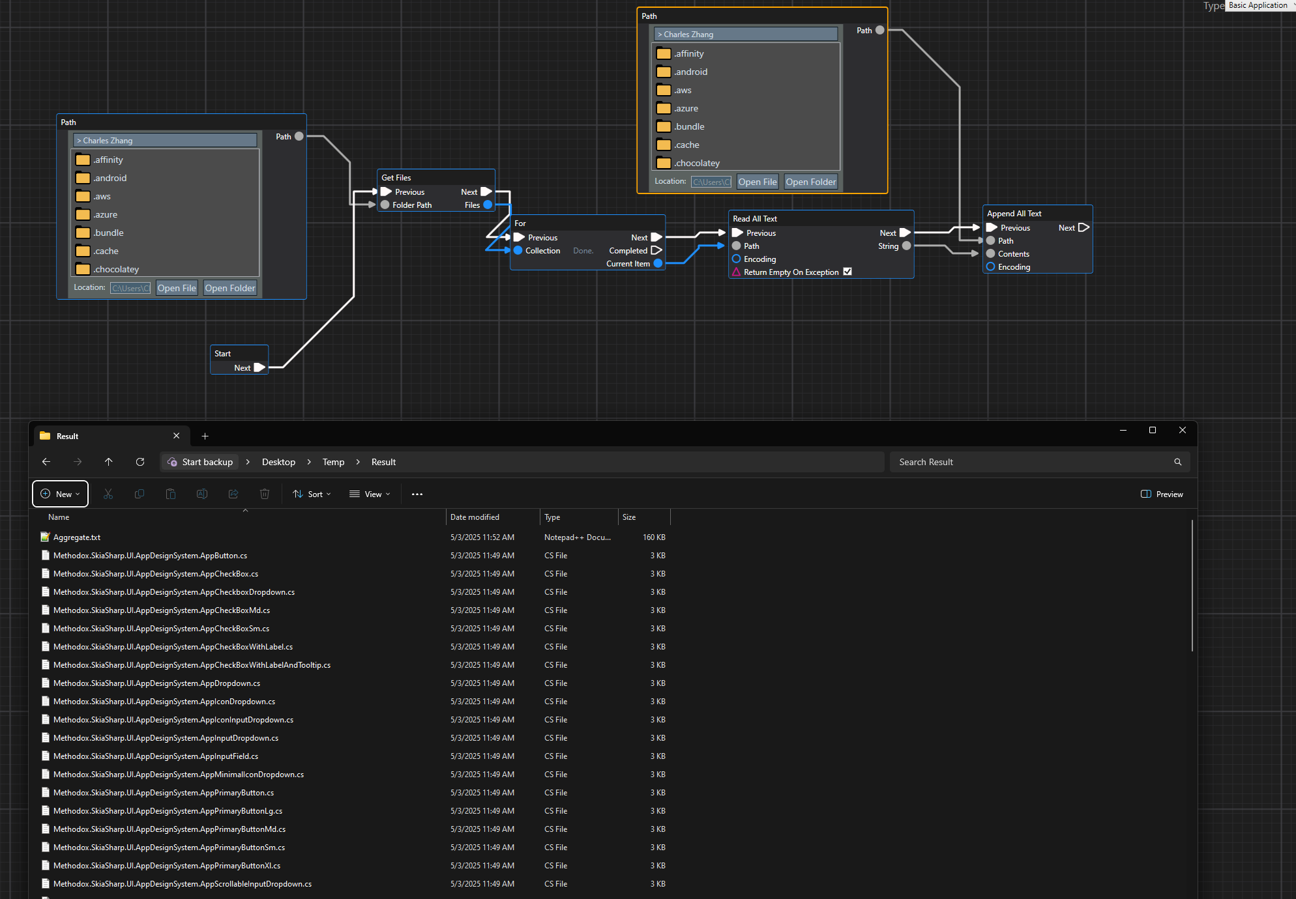Image resolution: width=1296 pixels, height=899 pixels.
Task: Click the upper Path node output pin
Action: 880,30
